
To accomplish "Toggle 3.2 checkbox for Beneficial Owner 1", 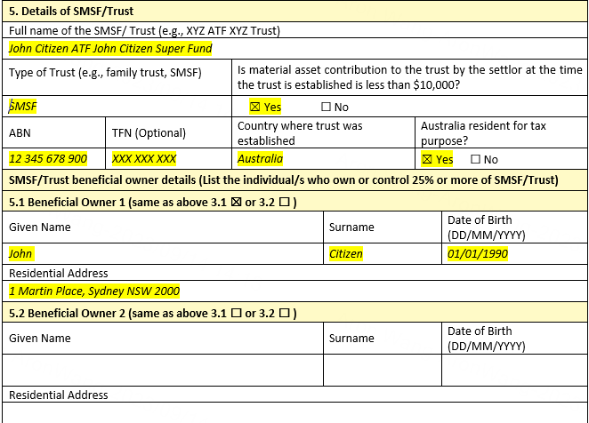I will click(x=285, y=203).
